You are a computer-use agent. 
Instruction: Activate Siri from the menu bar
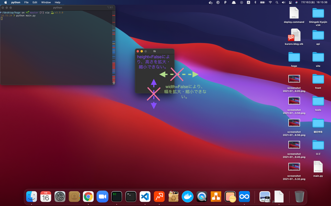[x=296, y=2]
